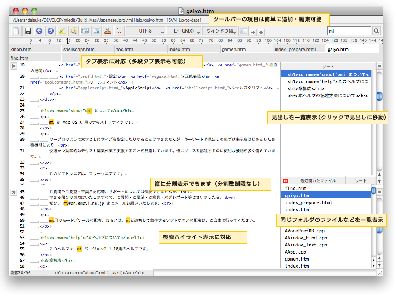395x294 pixels.
Task: Close the lower split pane with X
Action: coord(14,192)
